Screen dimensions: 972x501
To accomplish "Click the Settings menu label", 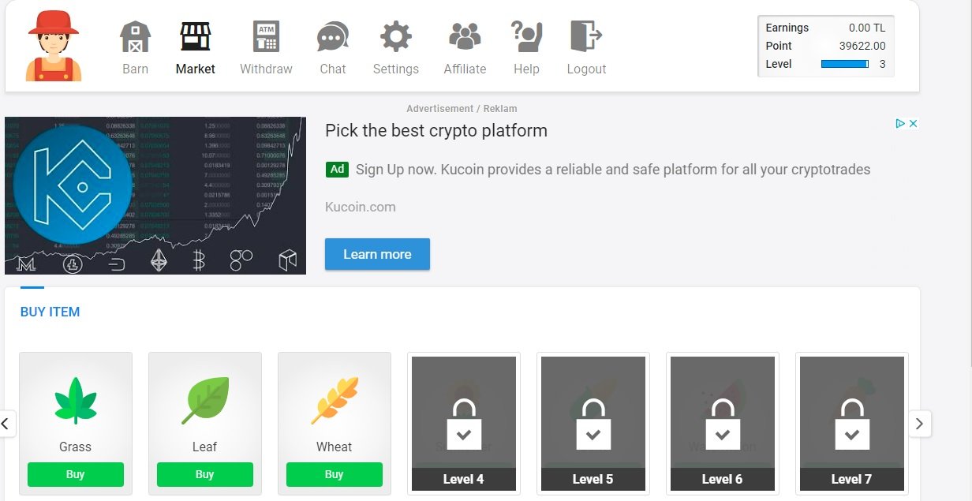I will 396,69.
